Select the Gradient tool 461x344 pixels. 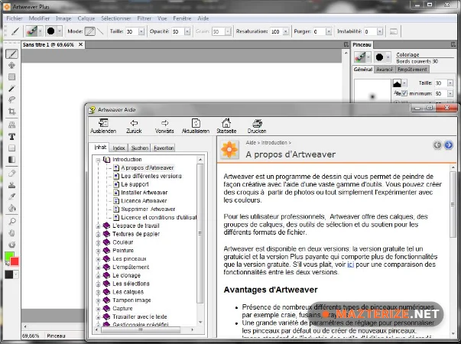point(11,160)
